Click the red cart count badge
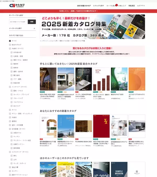 116,5
